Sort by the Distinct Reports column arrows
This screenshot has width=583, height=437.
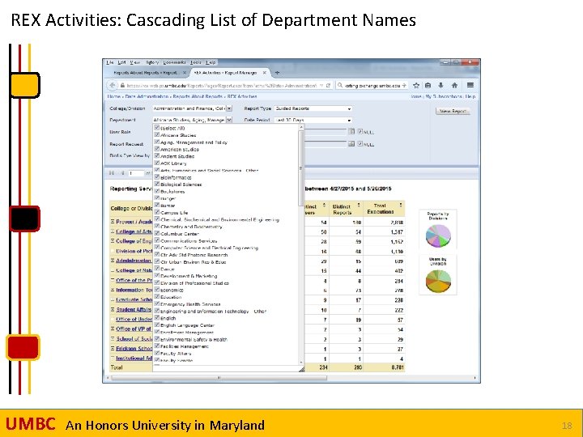(359, 205)
